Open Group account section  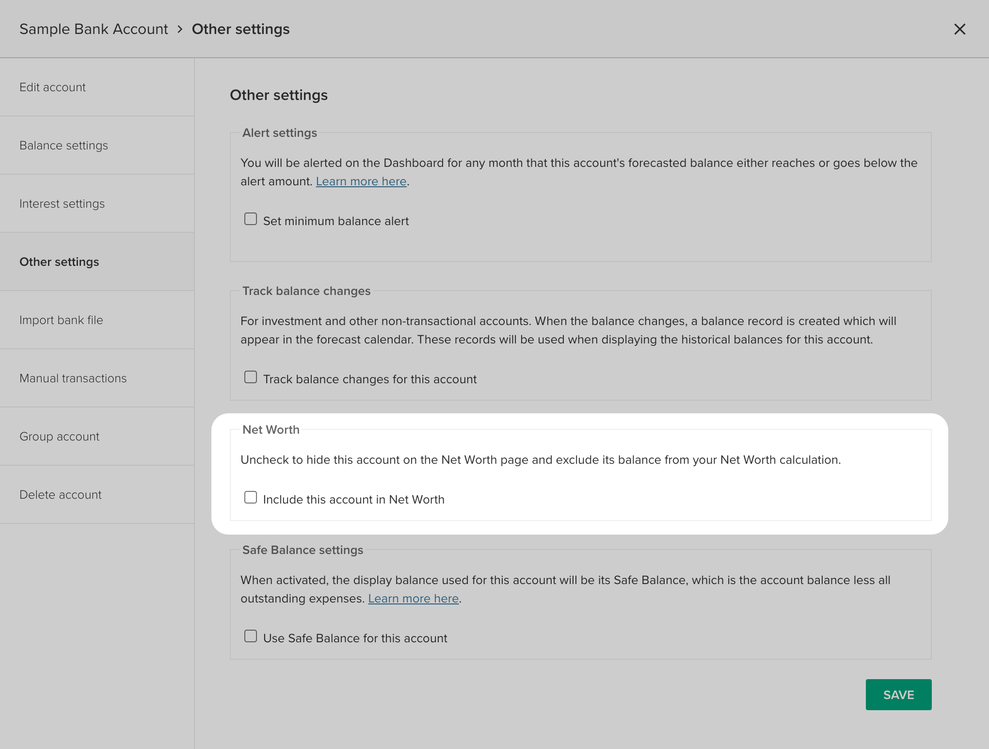pyautogui.click(x=59, y=437)
